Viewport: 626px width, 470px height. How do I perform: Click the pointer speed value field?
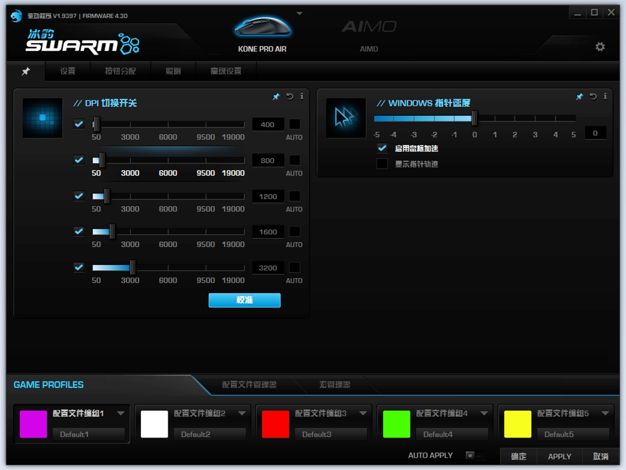(595, 133)
